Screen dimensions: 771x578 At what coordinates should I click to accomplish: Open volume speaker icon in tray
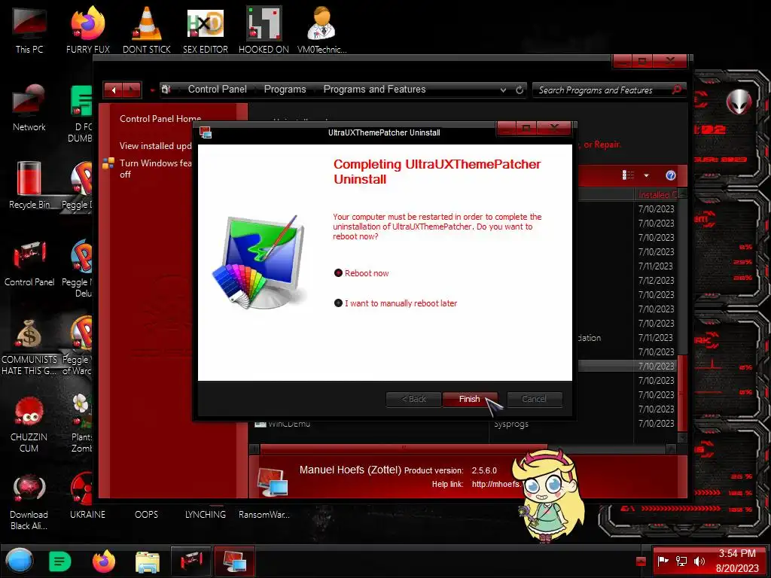coord(699,561)
